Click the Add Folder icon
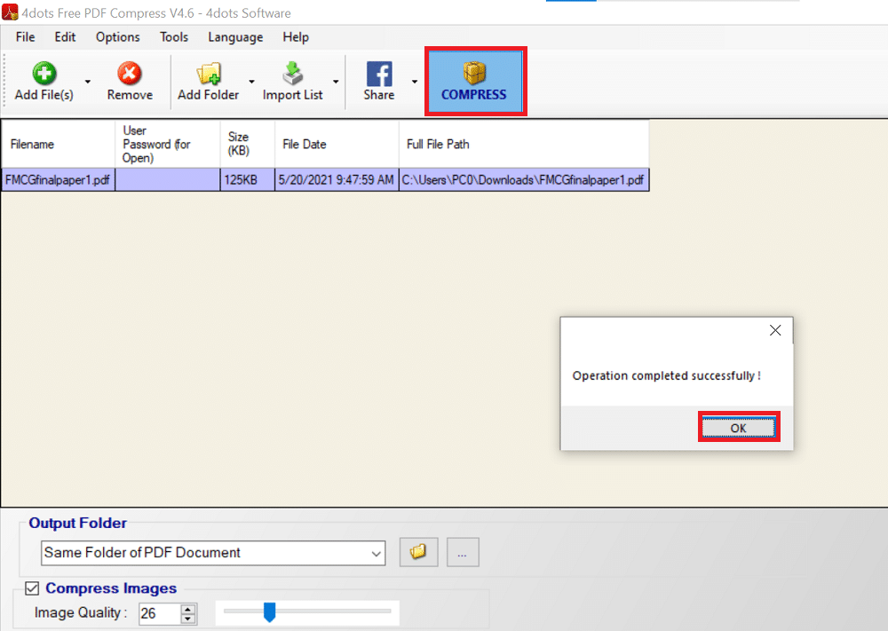 click(209, 74)
